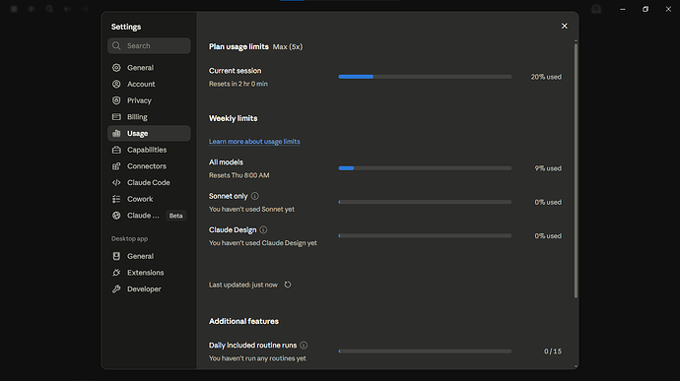The height and width of the screenshot is (381, 680).
Task: Click the settings panel vertical scrollbar thumb
Action: point(576,170)
